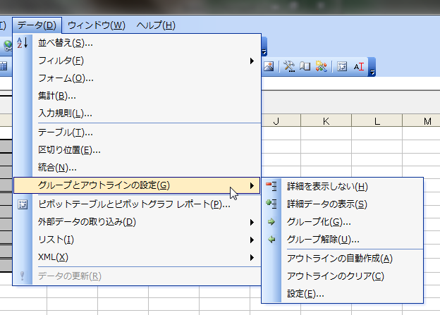Click the hide detail icon in the submenu
The width and height of the screenshot is (440, 315).
tap(271, 186)
